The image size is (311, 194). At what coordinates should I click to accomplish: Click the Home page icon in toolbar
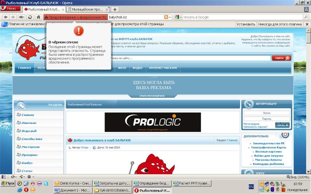38,17
